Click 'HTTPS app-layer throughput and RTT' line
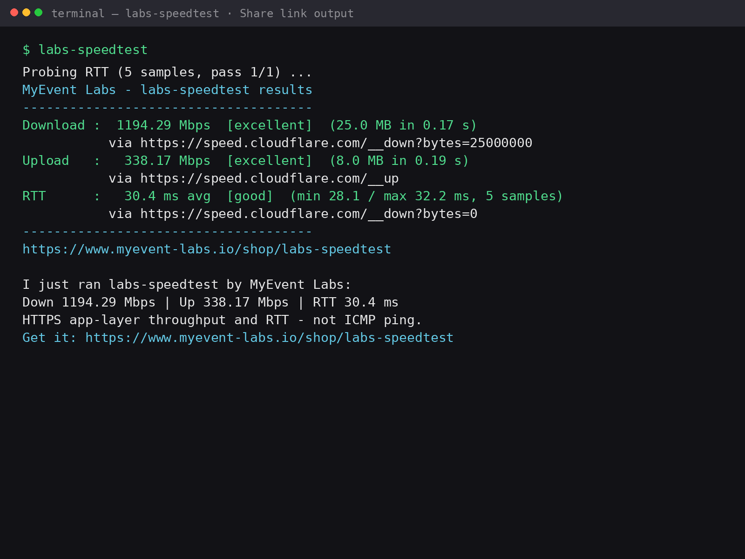This screenshot has width=745, height=559. tap(222, 320)
